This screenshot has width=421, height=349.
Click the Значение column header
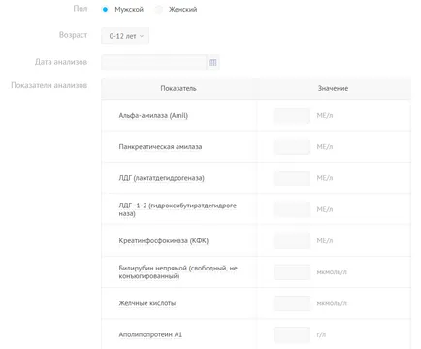pyautogui.click(x=333, y=88)
